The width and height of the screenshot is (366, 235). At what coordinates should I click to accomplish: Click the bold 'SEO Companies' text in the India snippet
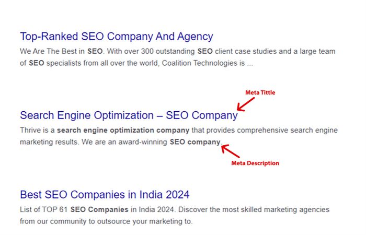pyautogui.click(x=99, y=209)
